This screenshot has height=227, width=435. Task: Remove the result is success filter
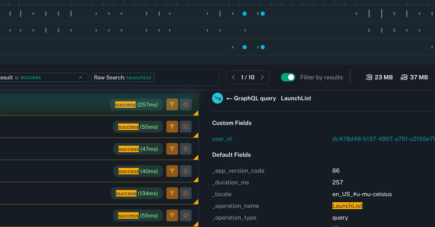click(80, 78)
